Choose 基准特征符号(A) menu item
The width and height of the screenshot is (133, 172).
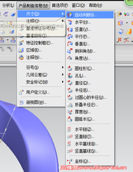pyautogui.click(x=41, y=29)
